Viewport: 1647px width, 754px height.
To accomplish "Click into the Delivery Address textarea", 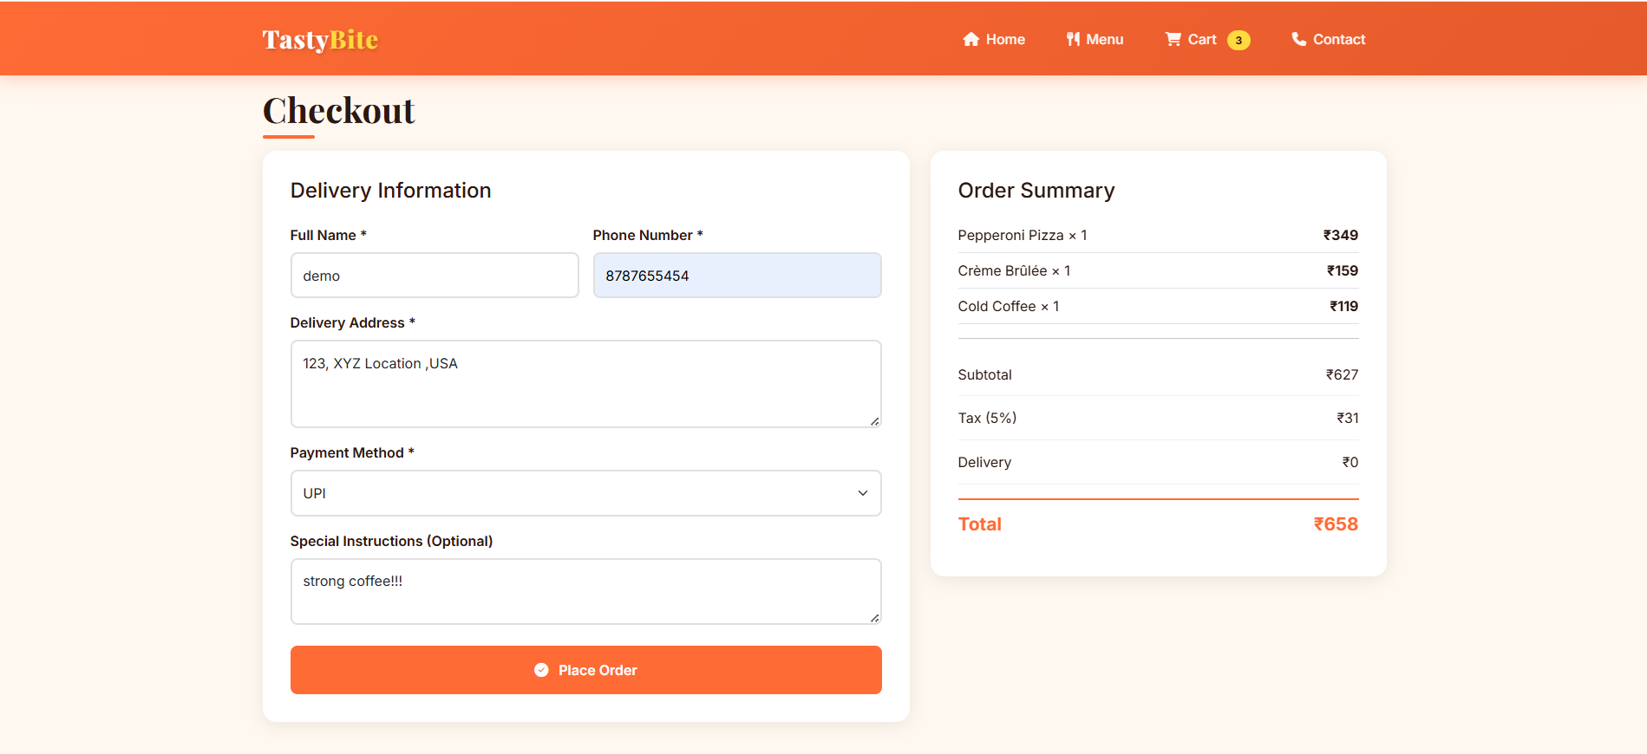I will 586,384.
